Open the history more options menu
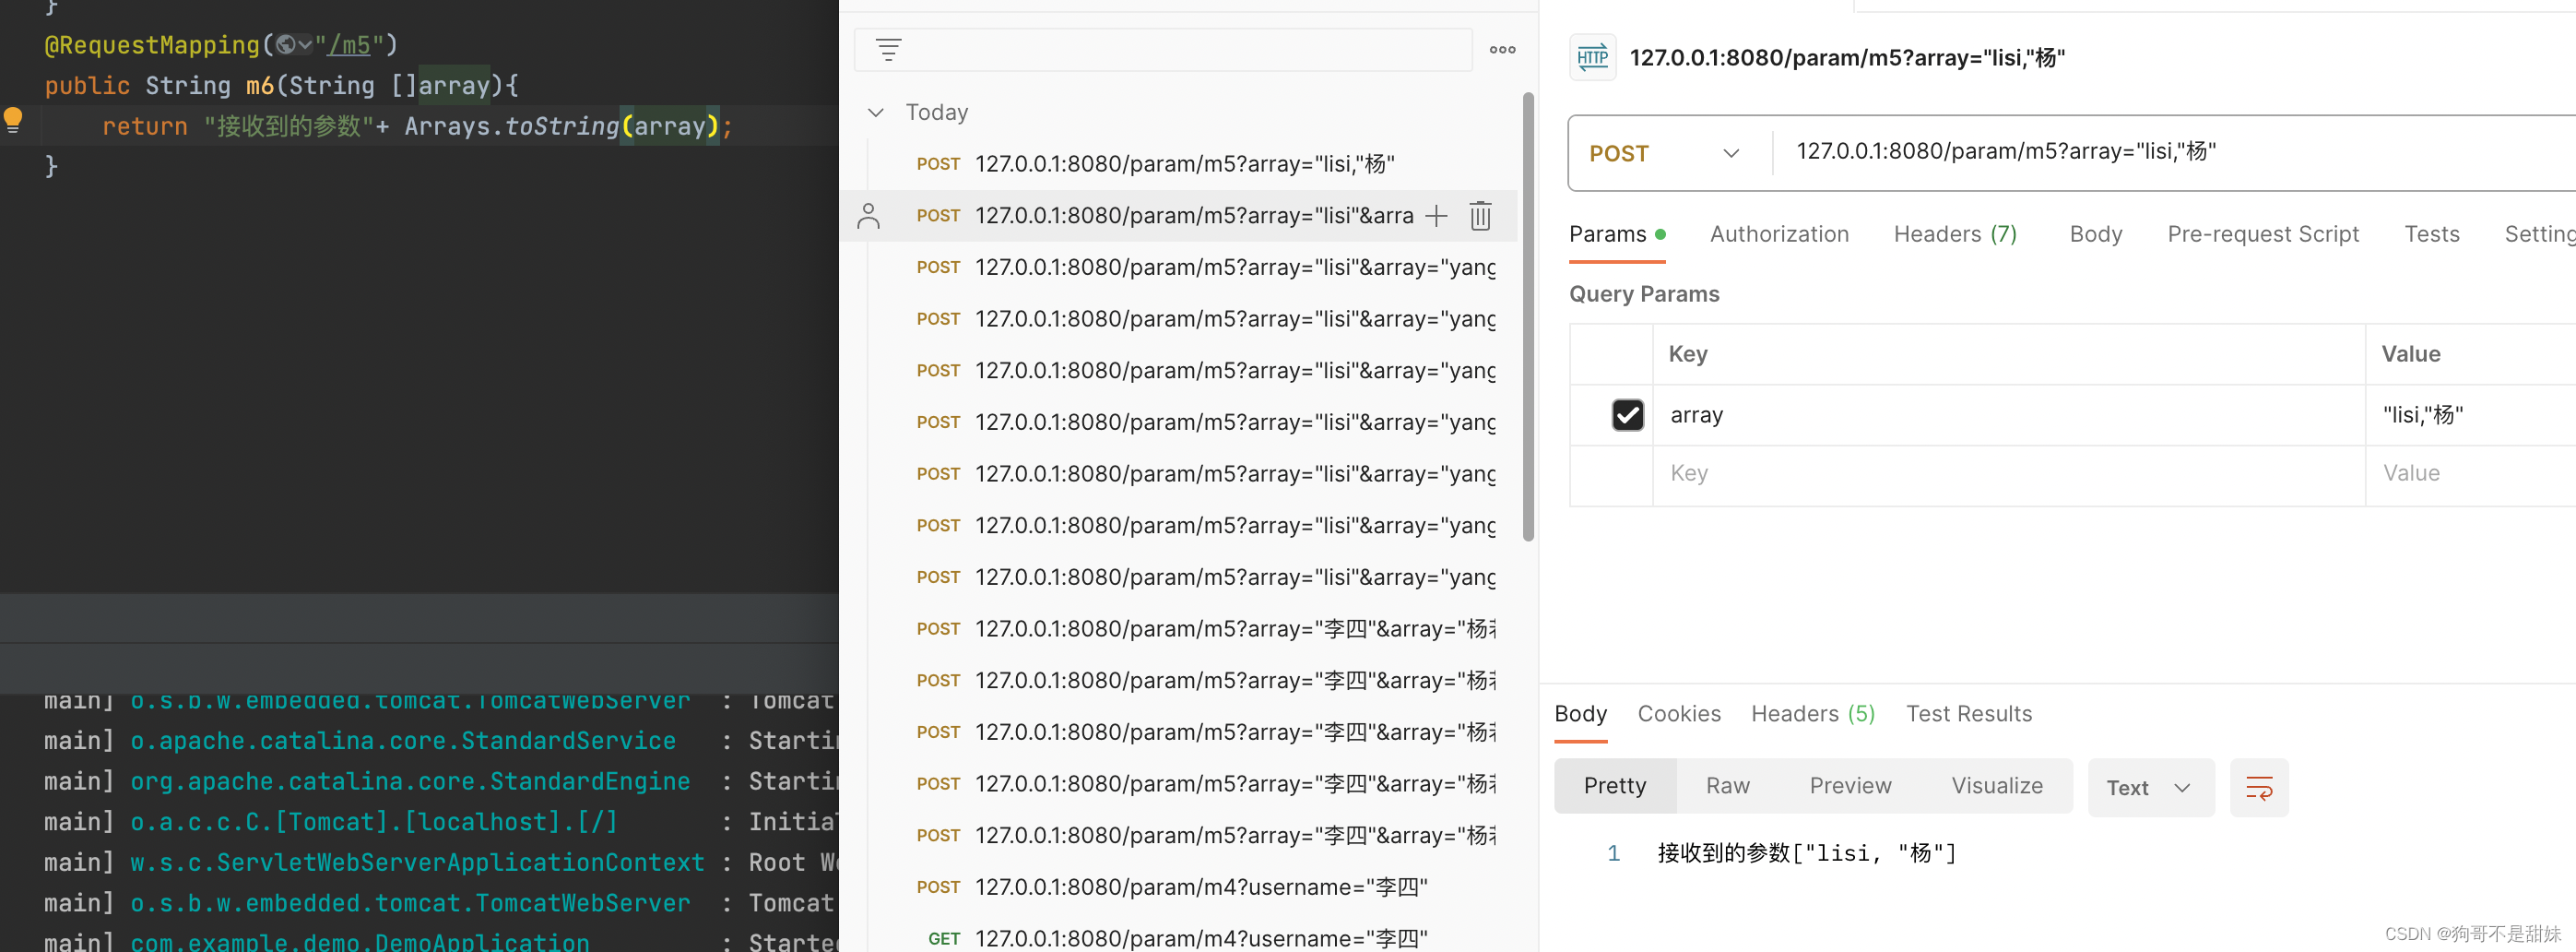The width and height of the screenshot is (2576, 952). [1502, 49]
